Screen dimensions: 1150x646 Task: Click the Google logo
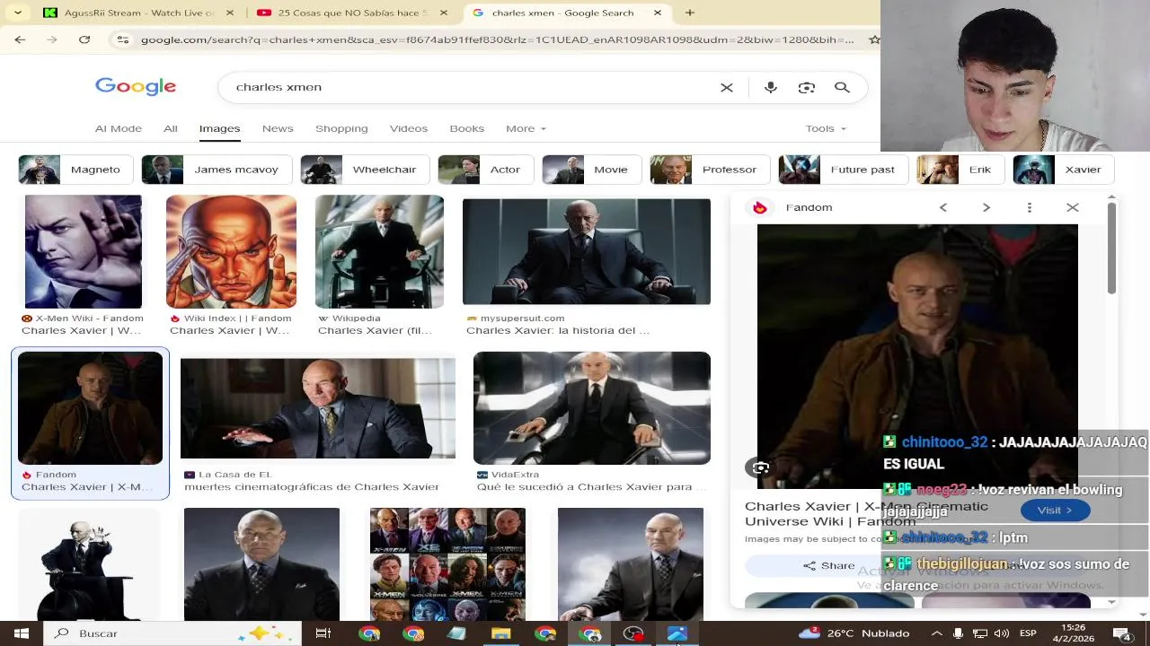click(x=136, y=86)
